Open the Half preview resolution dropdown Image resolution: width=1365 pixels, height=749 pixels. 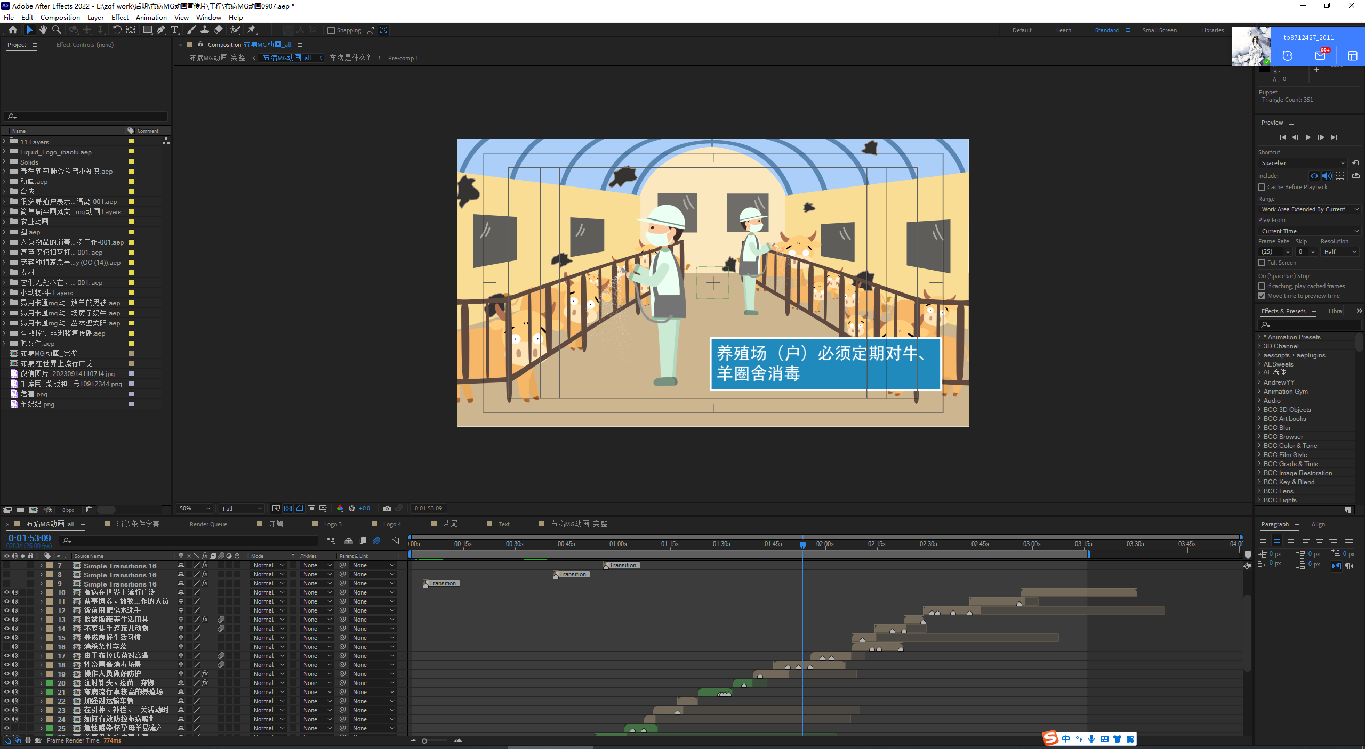[x=1340, y=252]
